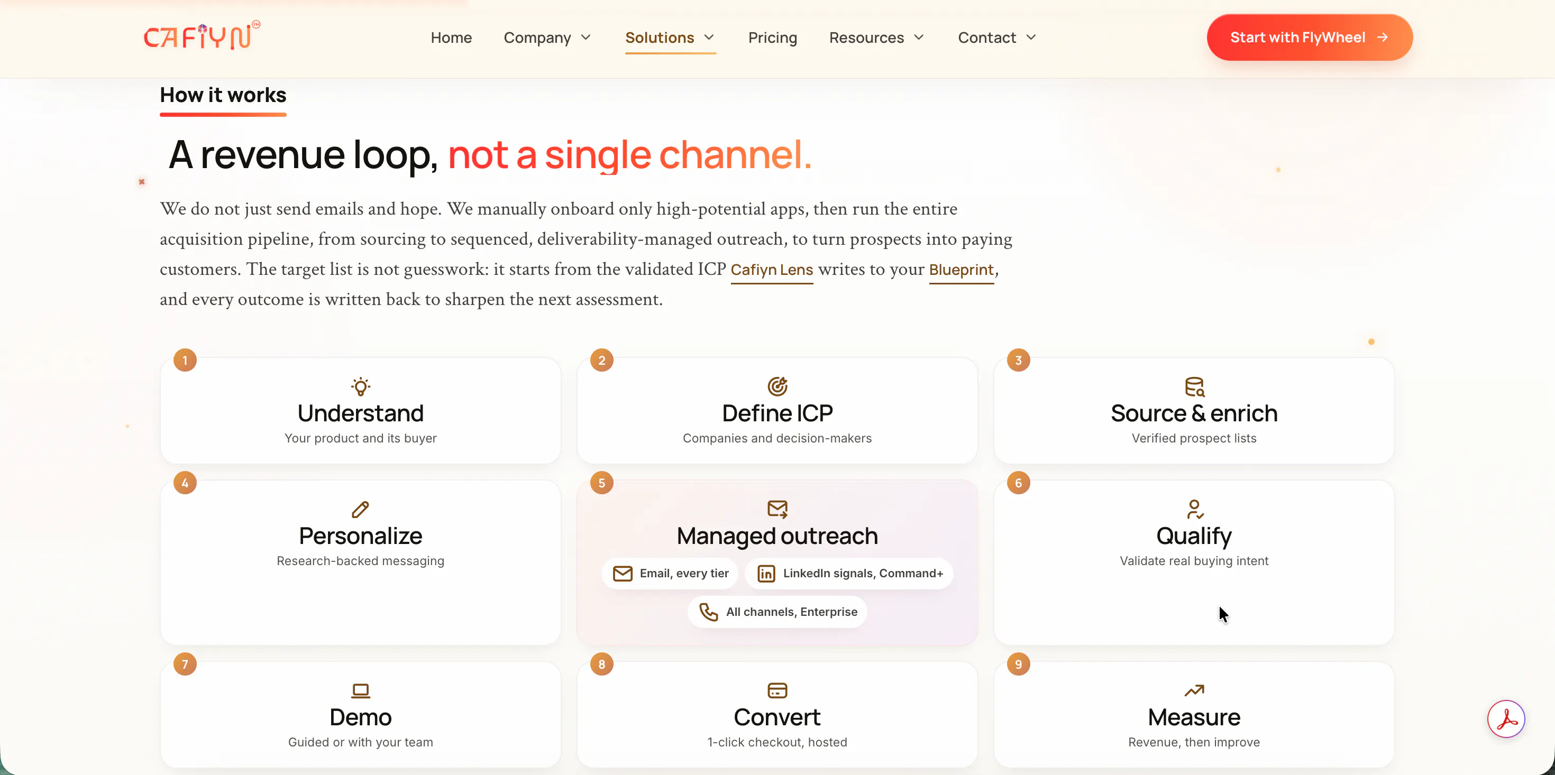The image size is (1555, 775).
Task: Click the Understand heading
Action: click(360, 413)
